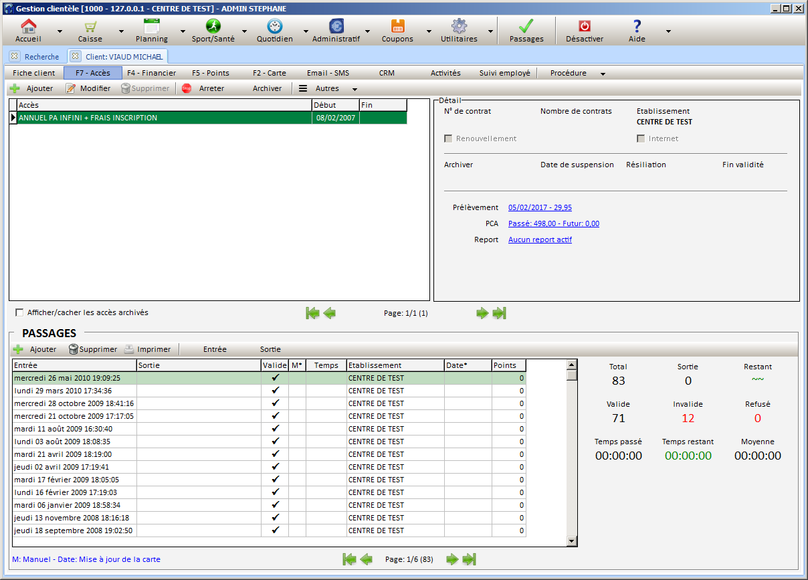This screenshot has height=580, width=808.
Task: Go to first page of Accès list
Action: coord(312,313)
